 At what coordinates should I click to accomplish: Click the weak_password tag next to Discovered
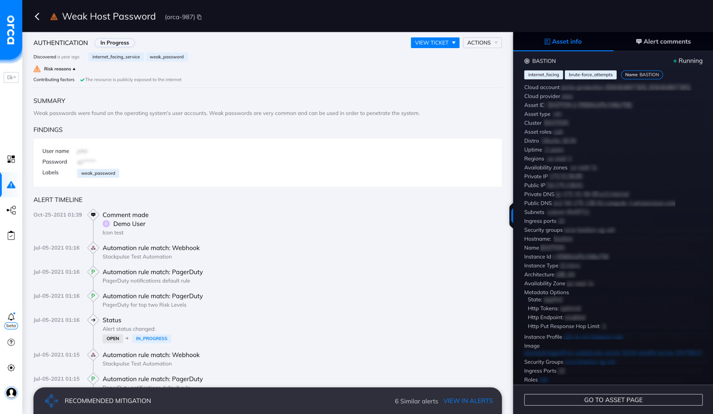click(x=167, y=57)
